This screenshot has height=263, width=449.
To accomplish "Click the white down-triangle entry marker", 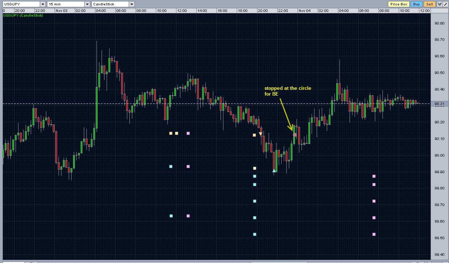I will (260, 134).
